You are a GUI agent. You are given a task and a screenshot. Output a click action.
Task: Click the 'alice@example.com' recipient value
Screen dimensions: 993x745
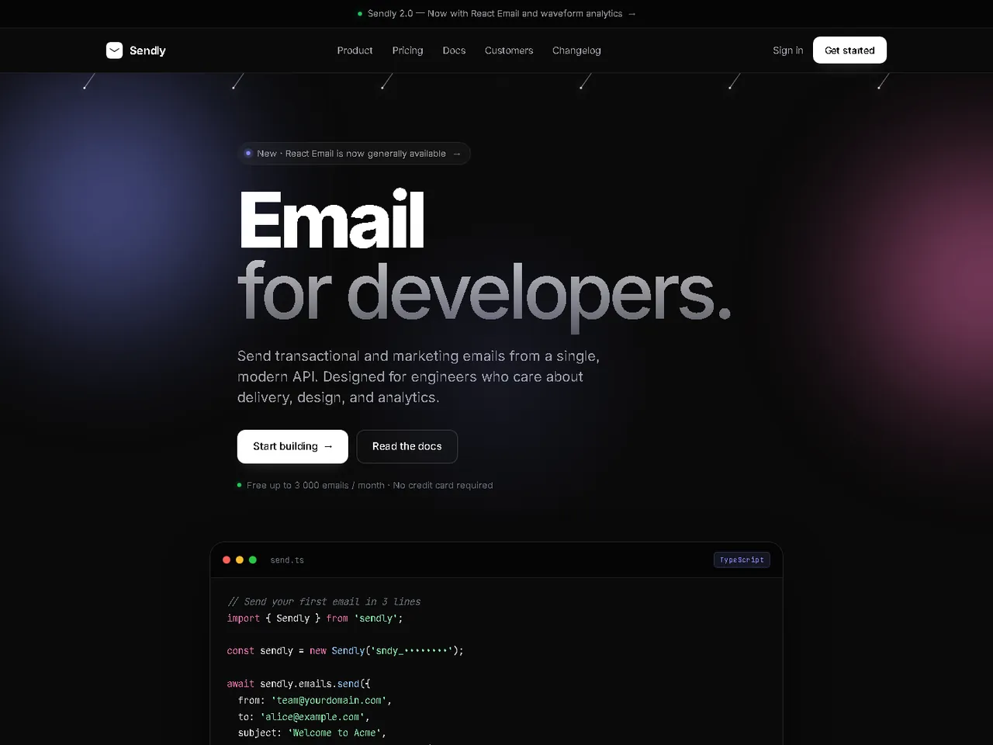[313, 717]
